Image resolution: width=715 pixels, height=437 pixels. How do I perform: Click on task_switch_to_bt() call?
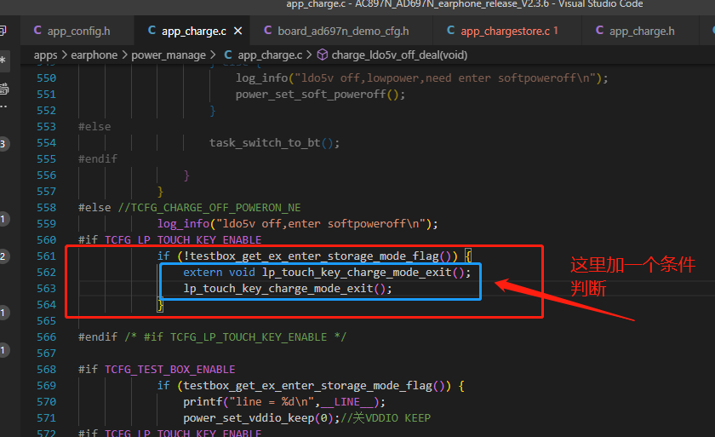pos(274,143)
